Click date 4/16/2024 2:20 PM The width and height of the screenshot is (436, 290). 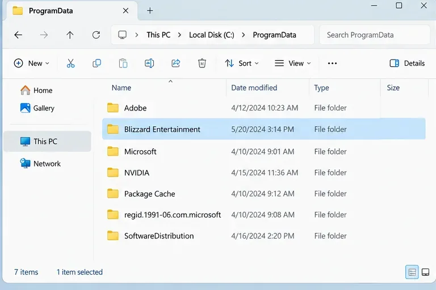(x=262, y=236)
